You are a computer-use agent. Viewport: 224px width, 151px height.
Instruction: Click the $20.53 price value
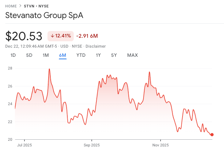pos(24,36)
